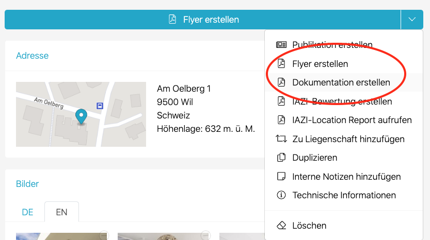Click the Adresse section heading
This screenshot has height=240, width=430.
(x=32, y=56)
